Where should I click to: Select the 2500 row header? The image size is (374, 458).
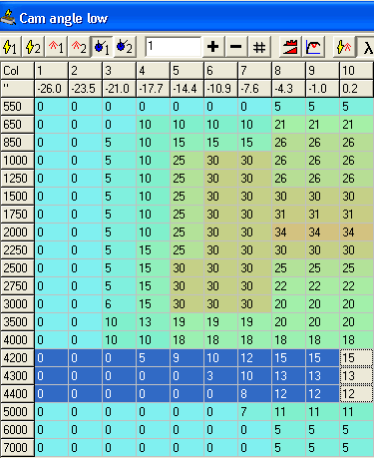pyautogui.click(x=17, y=268)
